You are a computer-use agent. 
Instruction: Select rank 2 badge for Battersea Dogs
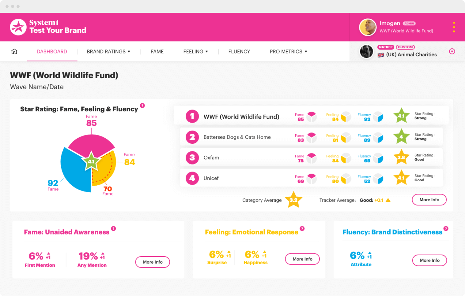[x=192, y=137]
